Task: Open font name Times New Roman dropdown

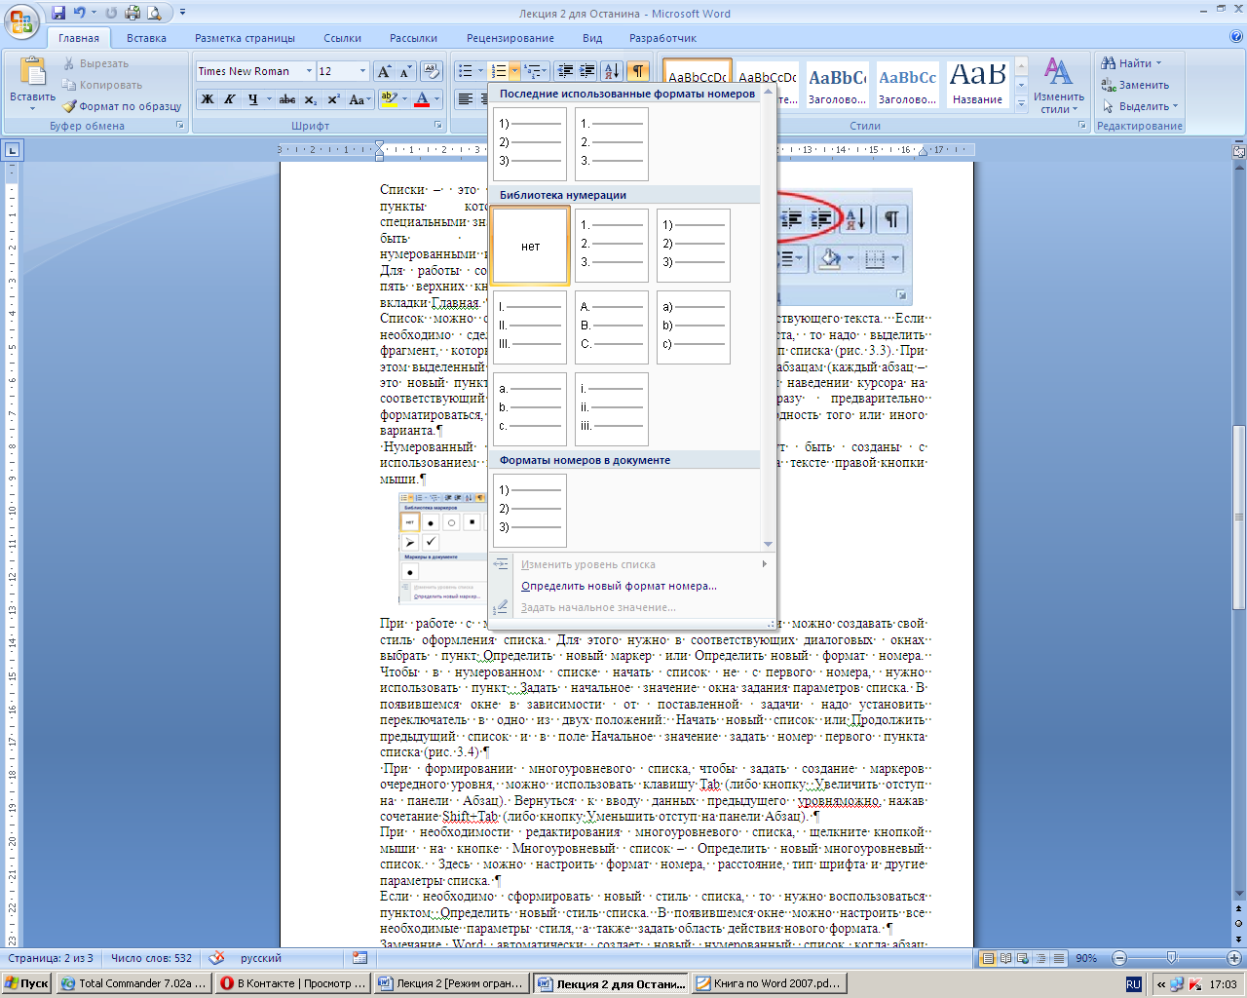Action: pyautogui.click(x=309, y=71)
